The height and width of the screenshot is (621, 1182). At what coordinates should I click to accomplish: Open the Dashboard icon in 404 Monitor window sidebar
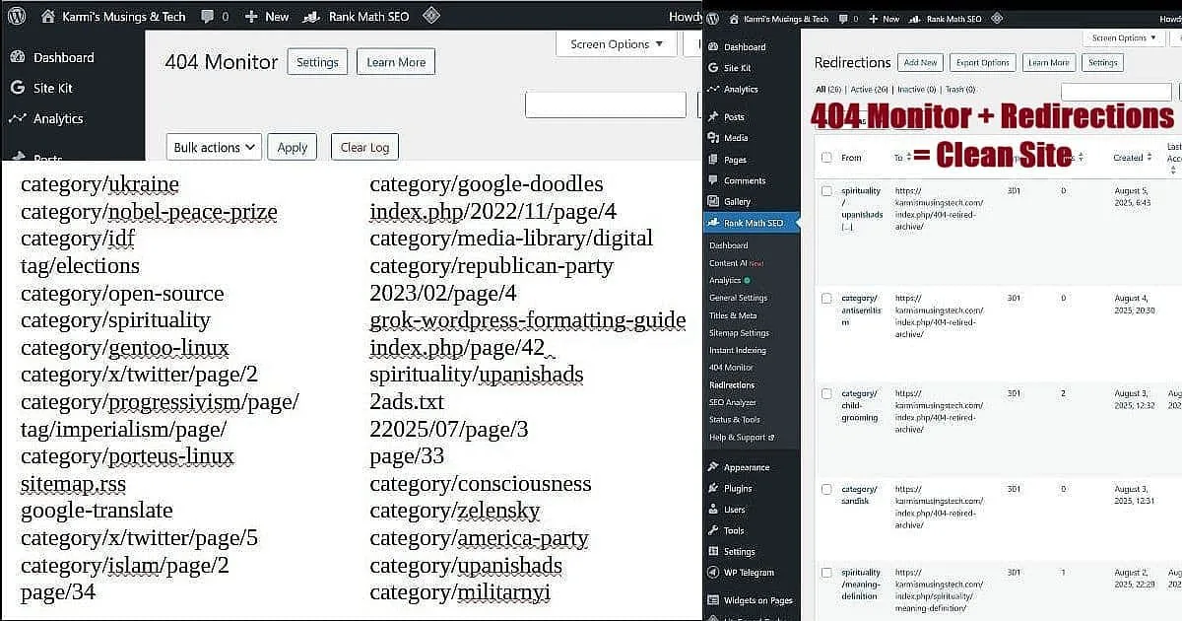tap(17, 57)
